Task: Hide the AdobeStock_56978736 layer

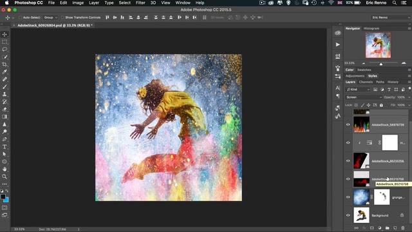Action: point(348,124)
